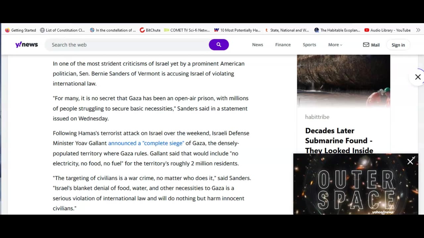The image size is (424, 238).
Task: Click the purple search magnifier button
Action: coord(219,45)
